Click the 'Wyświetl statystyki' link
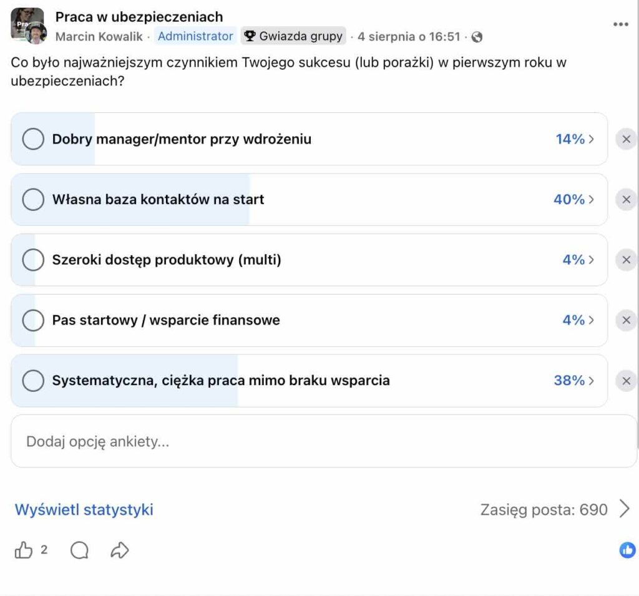The width and height of the screenshot is (639, 596). 84,510
